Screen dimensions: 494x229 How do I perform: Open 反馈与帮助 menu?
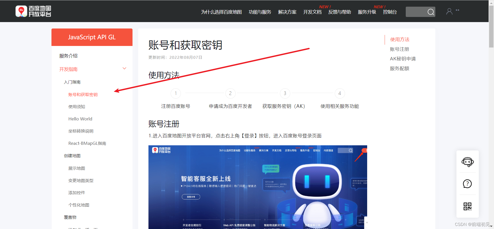tap(340, 12)
